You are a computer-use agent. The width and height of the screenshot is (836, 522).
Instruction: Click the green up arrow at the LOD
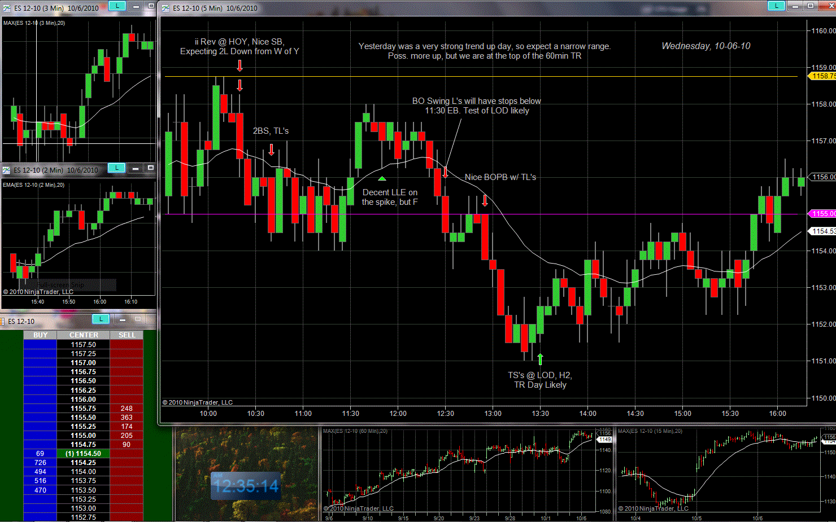coord(540,359)
